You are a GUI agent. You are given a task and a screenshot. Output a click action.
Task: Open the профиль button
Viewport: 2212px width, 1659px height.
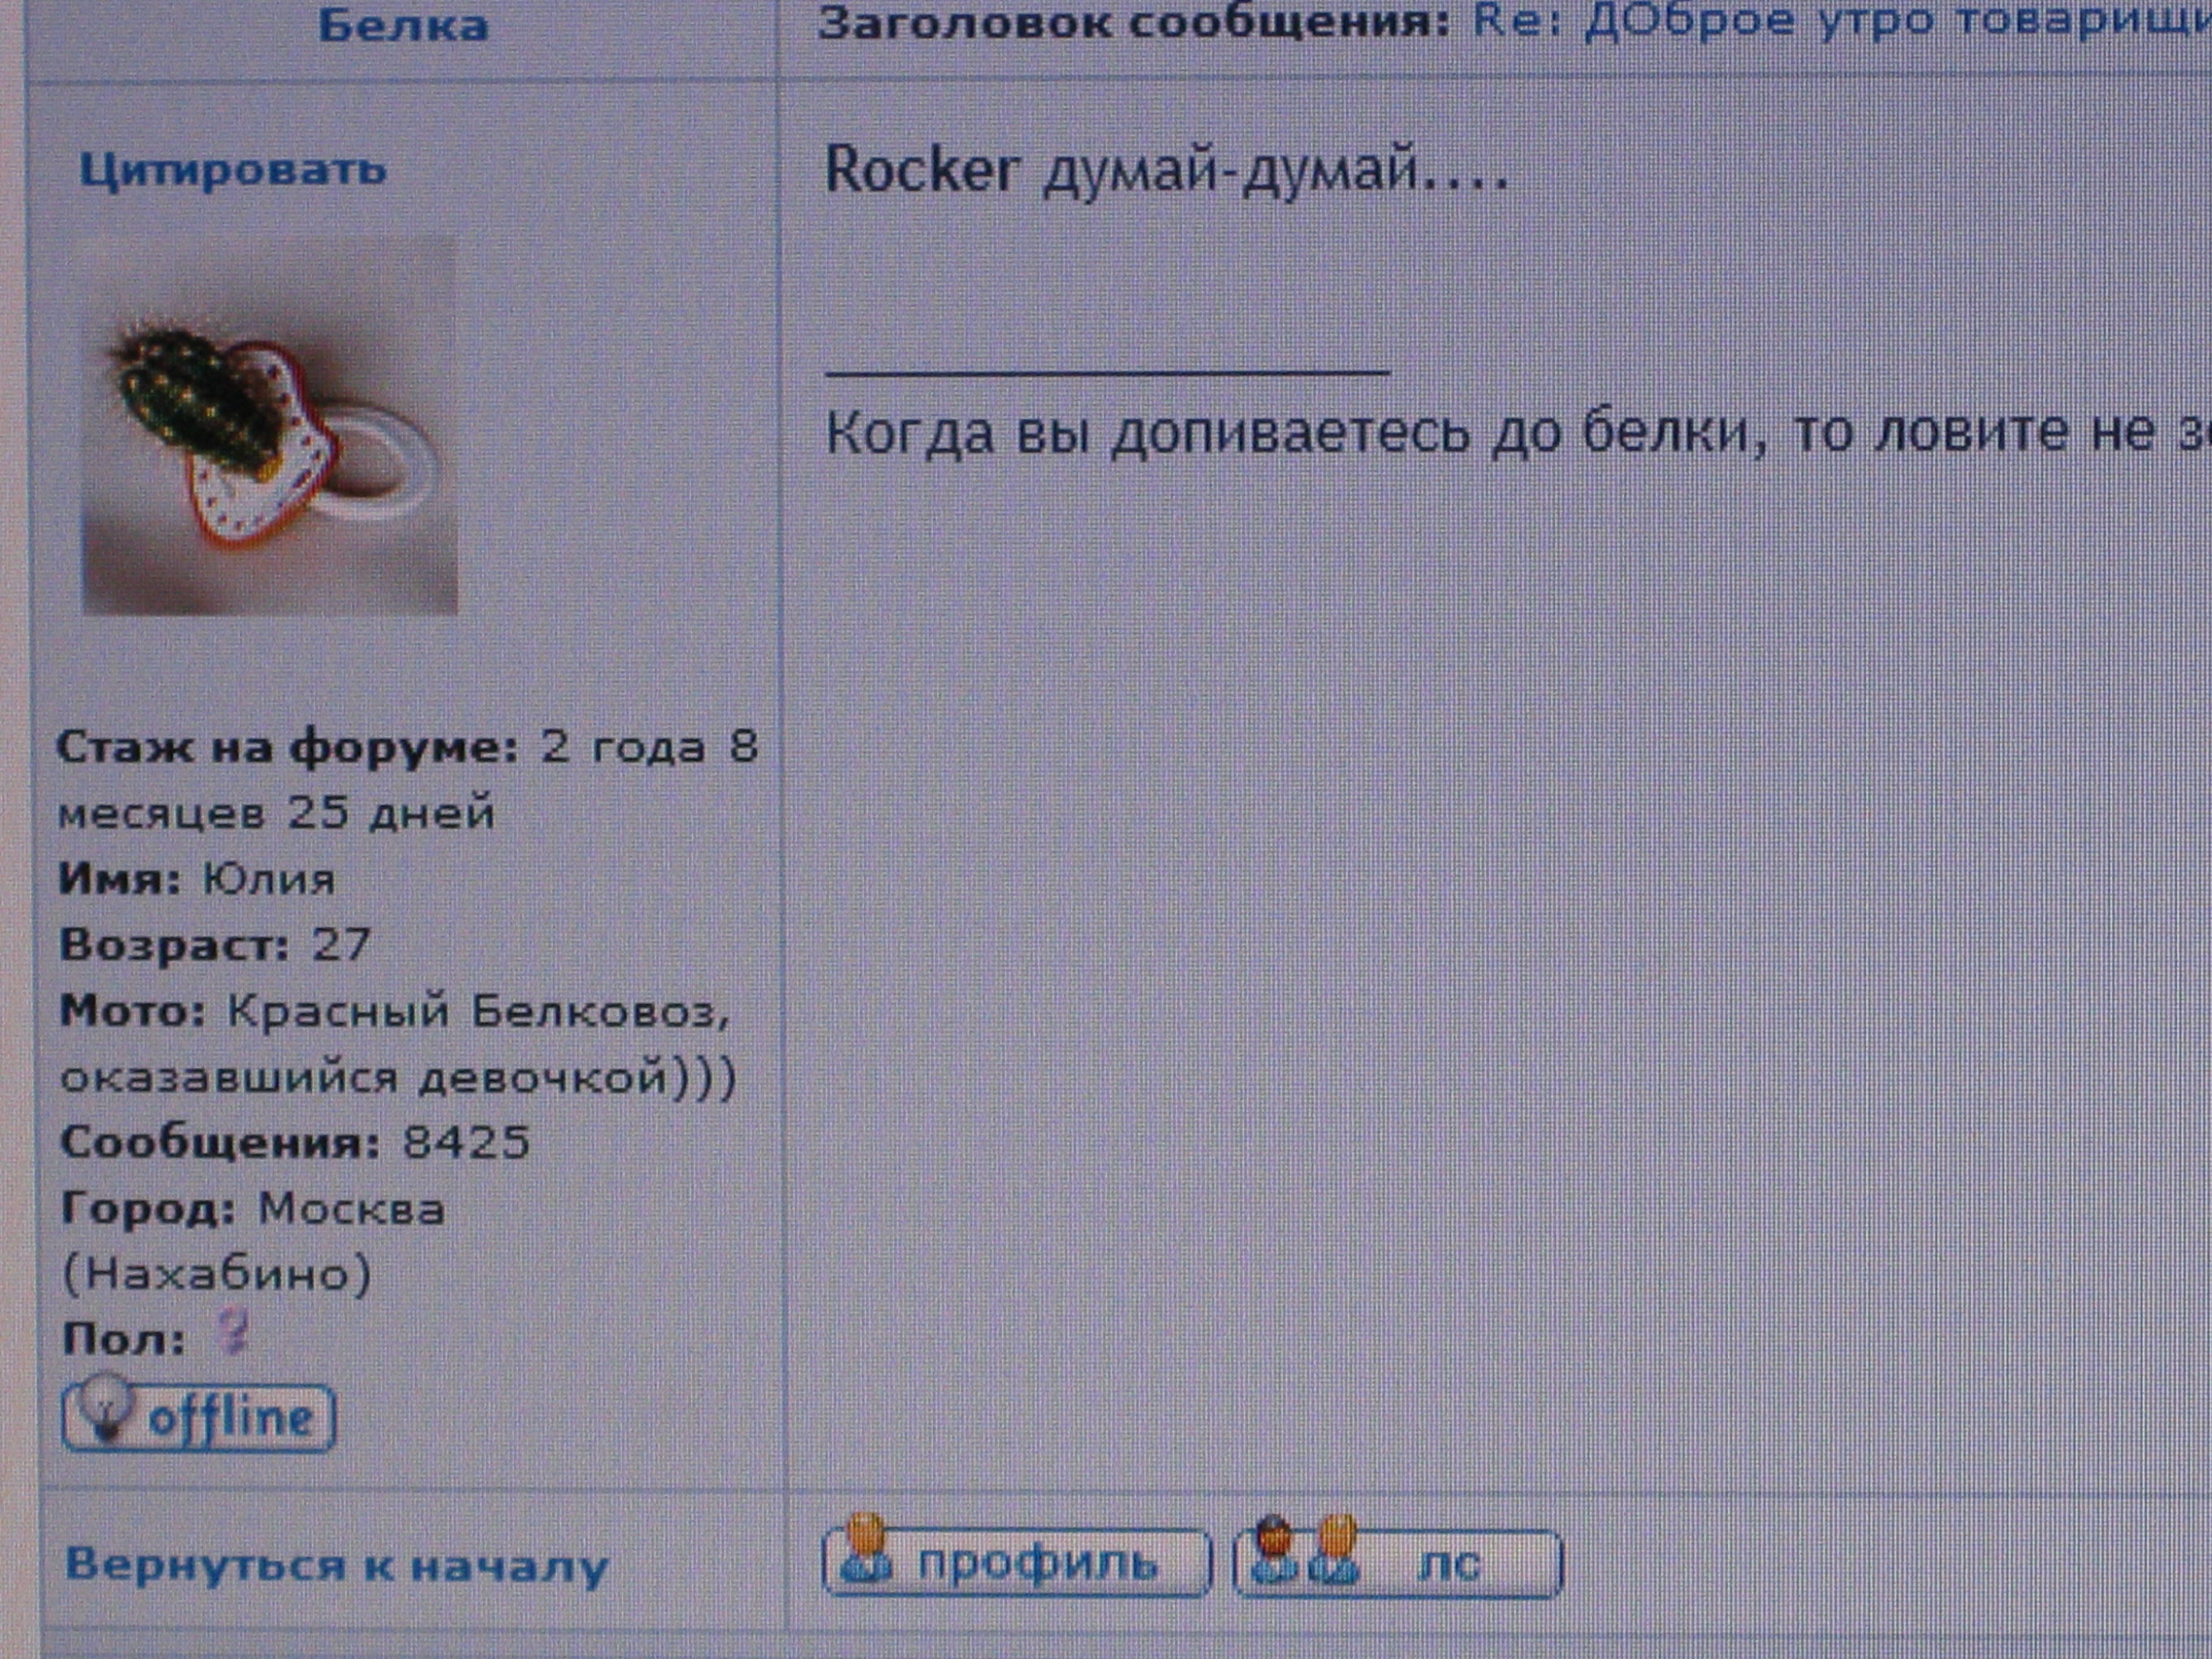[1016, 1562]
